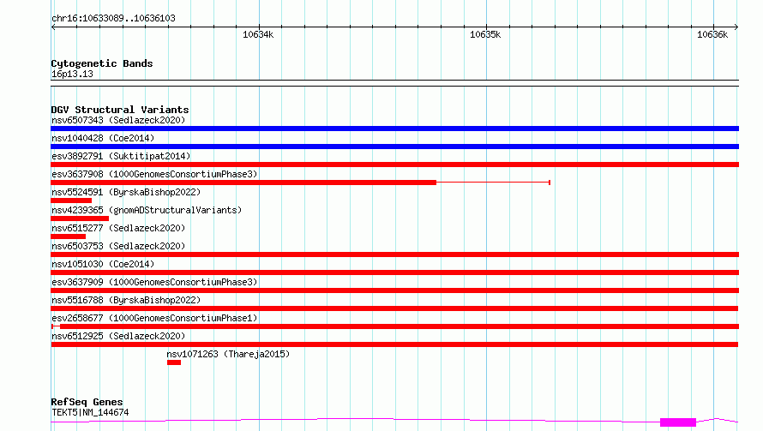Select the 16p13.13 band label
This screenshot has width=763, height=431.
(x=72, y=74)
